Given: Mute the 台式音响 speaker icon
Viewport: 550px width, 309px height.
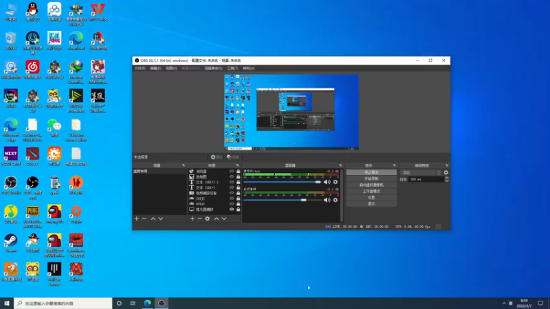Looking at the screenshot, I should coord(327,200).
